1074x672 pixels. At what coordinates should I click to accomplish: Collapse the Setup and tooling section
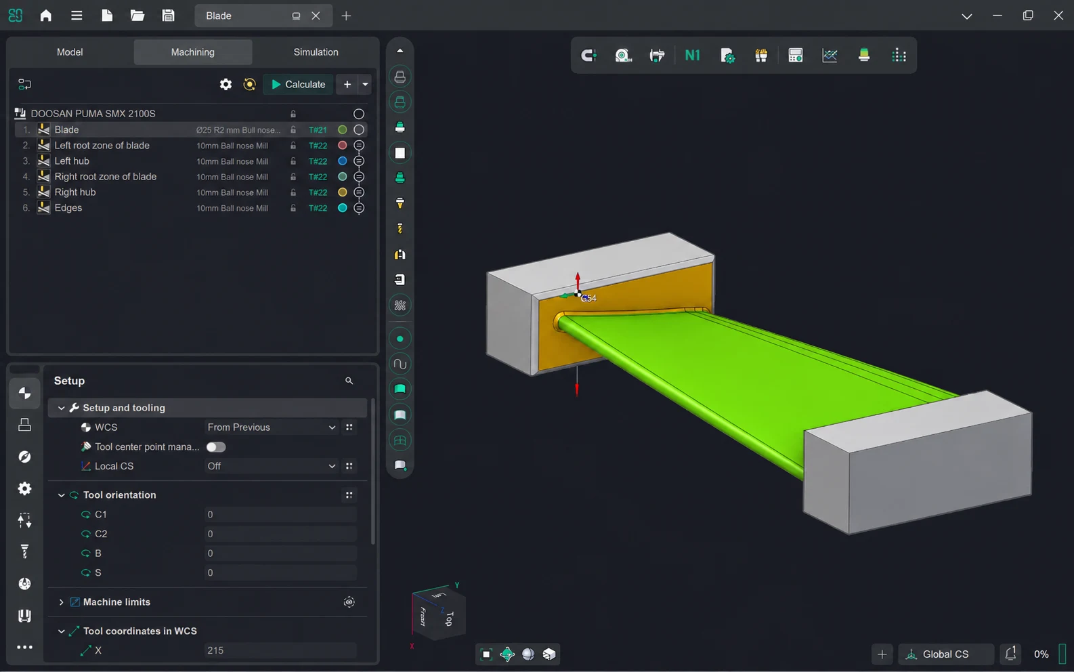(61, 408)
